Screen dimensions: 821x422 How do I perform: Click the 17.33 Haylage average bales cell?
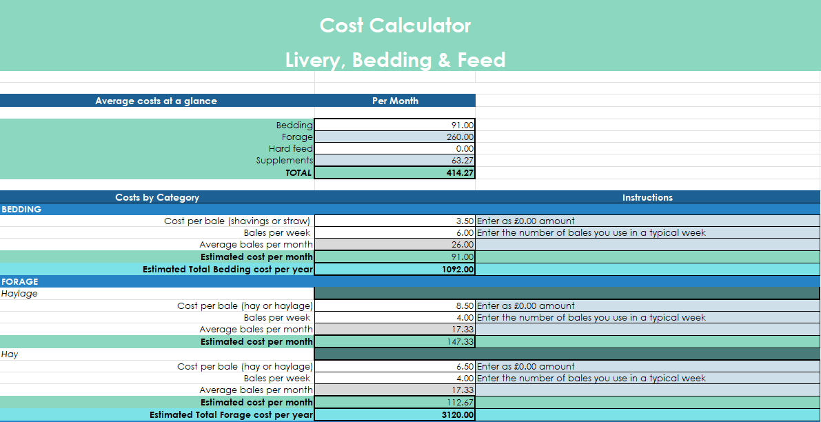pos(395,330)
